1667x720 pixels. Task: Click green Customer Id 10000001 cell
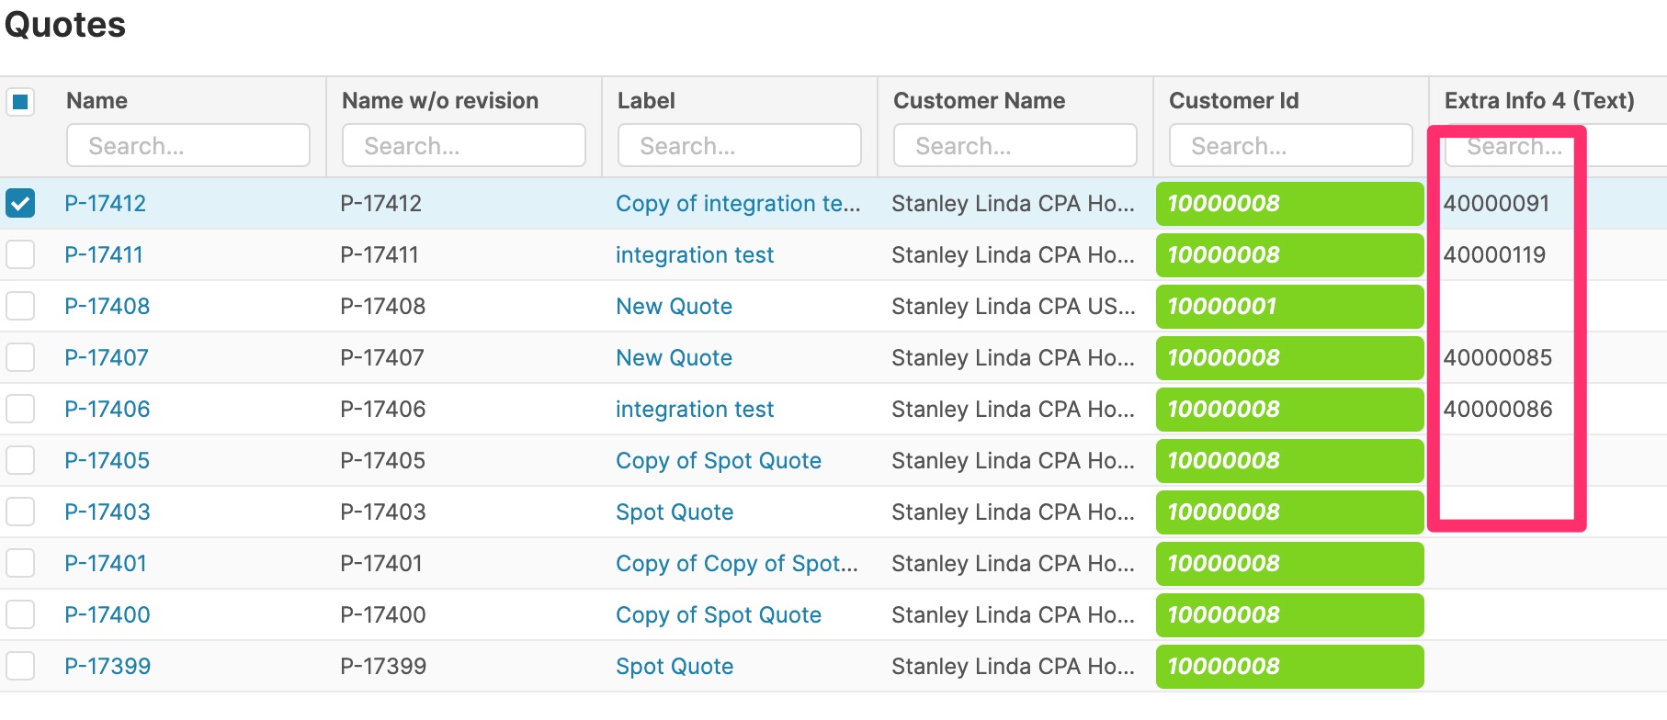pyautogui.click(x=1289, y=306)
